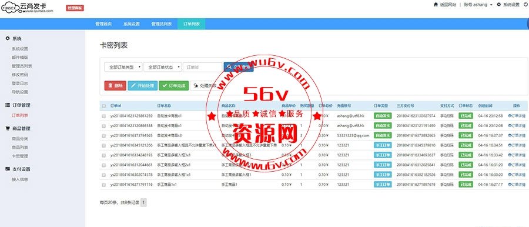Click the 返回网站 link at top
The height and width of the screenshot is (227, 529).
point(448,5)
